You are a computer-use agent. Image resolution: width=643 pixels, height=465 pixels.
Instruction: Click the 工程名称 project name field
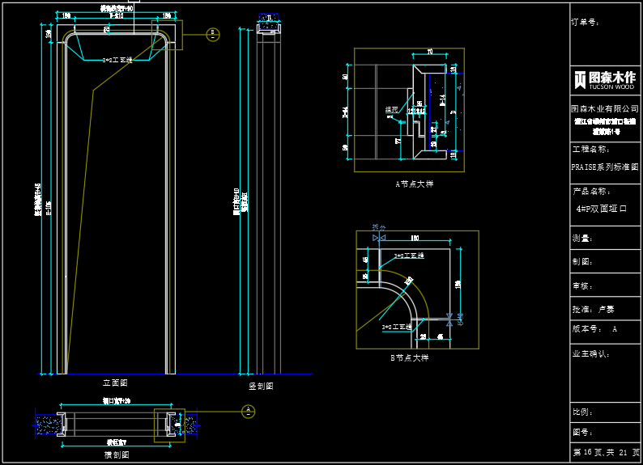coord(591,149)
